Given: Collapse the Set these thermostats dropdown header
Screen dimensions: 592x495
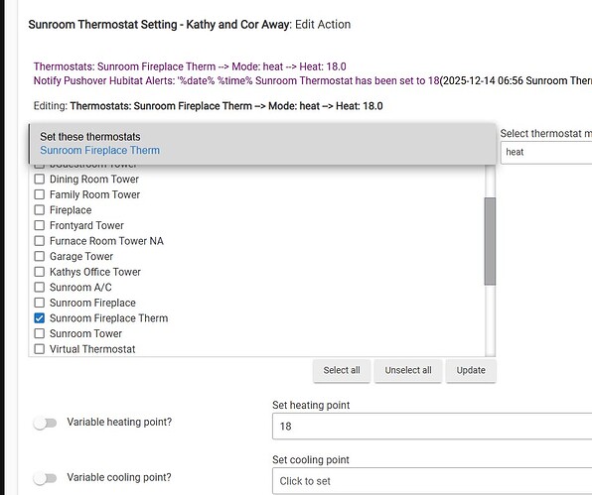Looking at the screenshot, I should coord(262,144).
